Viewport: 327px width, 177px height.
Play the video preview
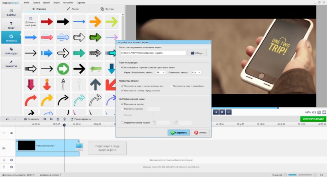point(222,112)
